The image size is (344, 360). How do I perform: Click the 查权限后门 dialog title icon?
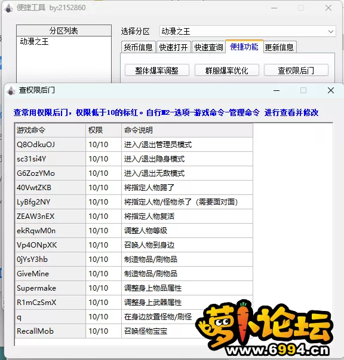(11, 90)
